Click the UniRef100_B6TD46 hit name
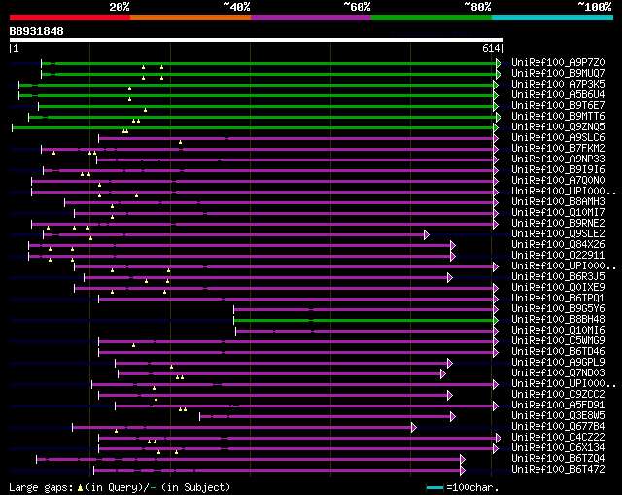The image size is (622, 495). (558, 352)
